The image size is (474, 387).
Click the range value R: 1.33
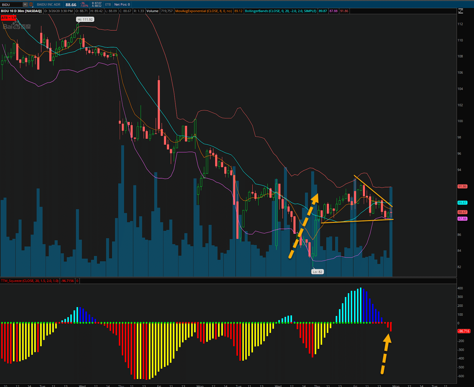point(139,11)
